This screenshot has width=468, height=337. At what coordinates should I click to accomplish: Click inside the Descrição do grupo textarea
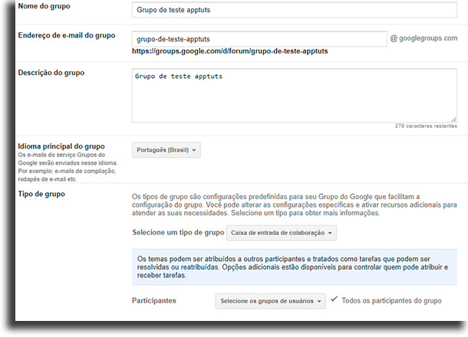295,96
